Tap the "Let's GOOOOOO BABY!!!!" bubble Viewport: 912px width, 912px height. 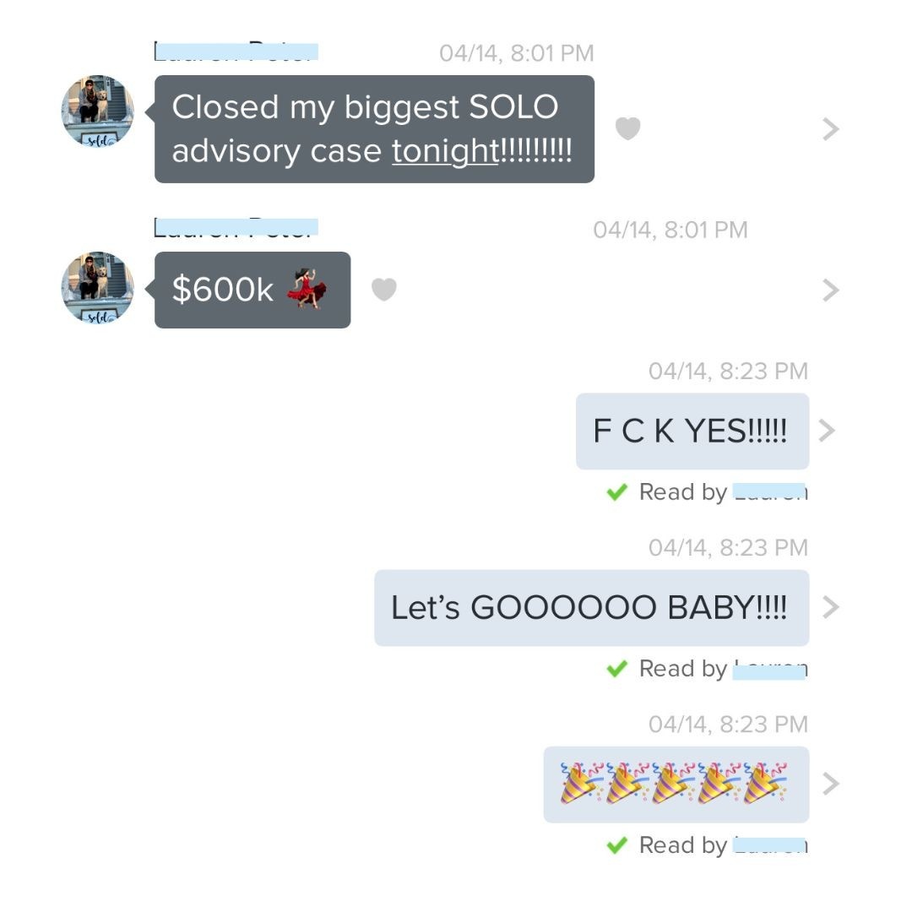click(x=591, y=608)
